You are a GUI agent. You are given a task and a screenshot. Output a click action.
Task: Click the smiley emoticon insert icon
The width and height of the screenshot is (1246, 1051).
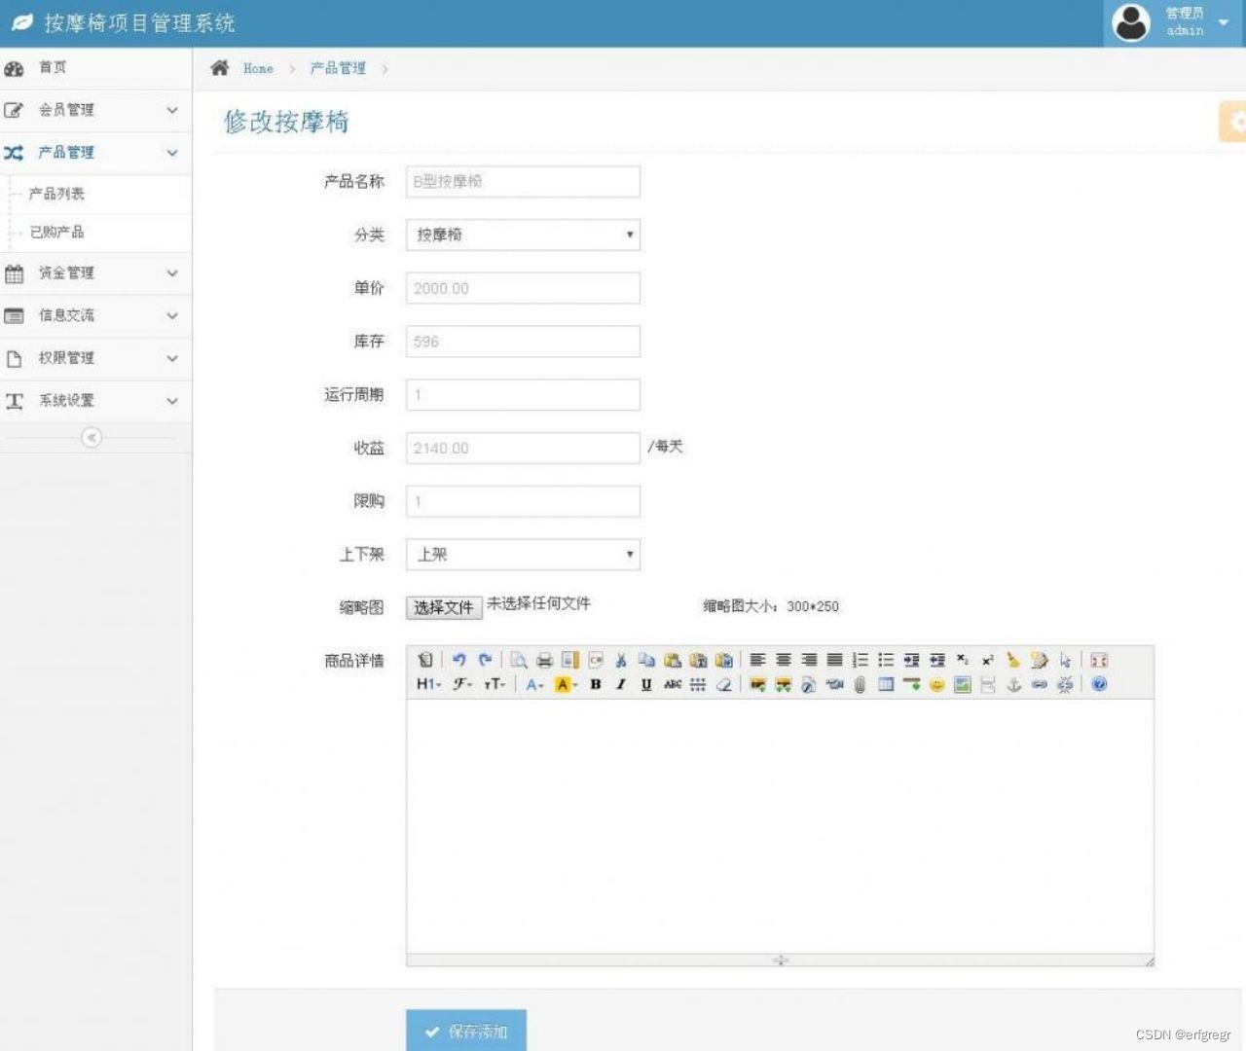tap(937, 684)
